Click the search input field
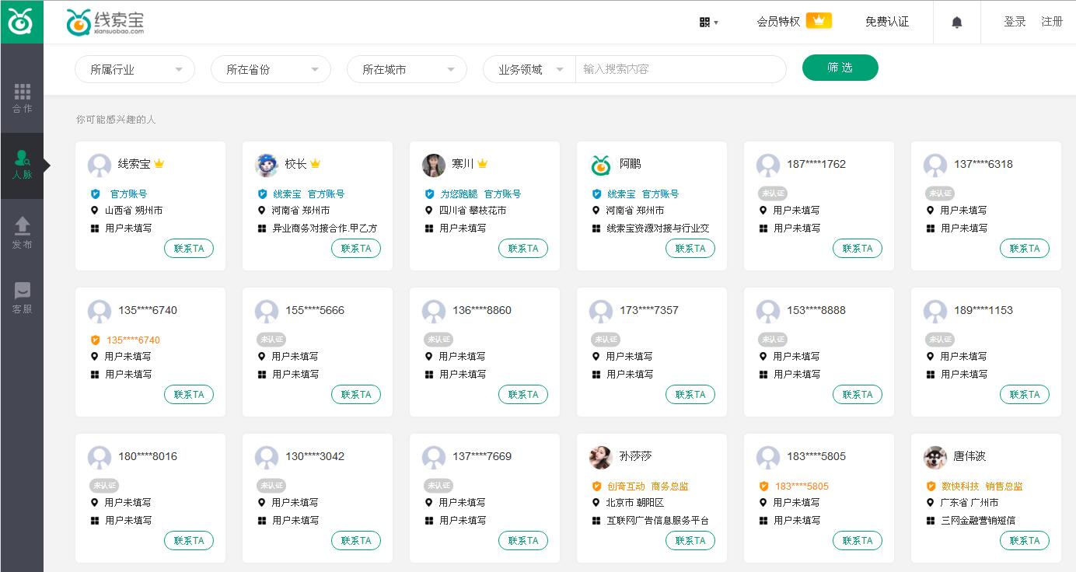 681,68
